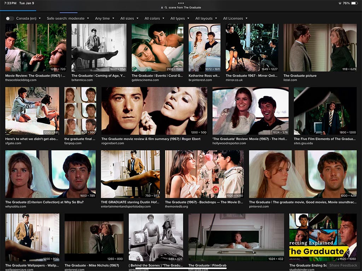Open the fanpop.com graduate final thumbnail

pos(80,111)
